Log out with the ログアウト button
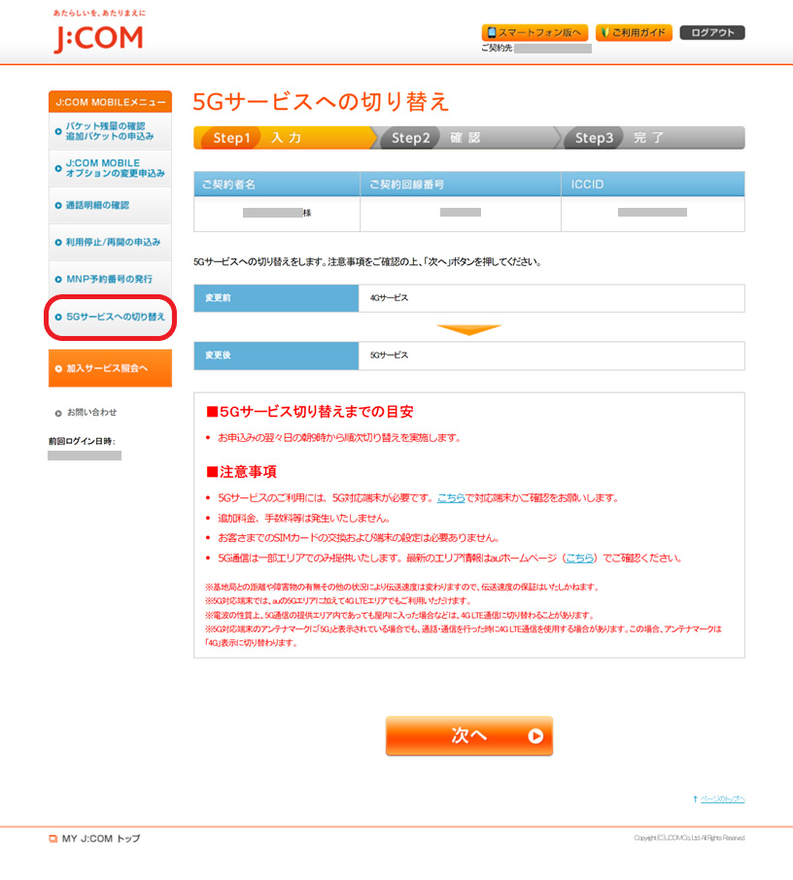The height and width of the screenshot is (880, 793). click(x=712, y=33)
